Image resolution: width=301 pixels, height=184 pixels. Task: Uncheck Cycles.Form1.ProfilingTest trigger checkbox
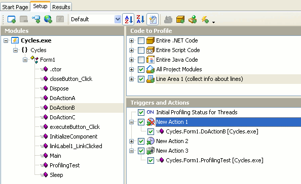coord(150,160)
